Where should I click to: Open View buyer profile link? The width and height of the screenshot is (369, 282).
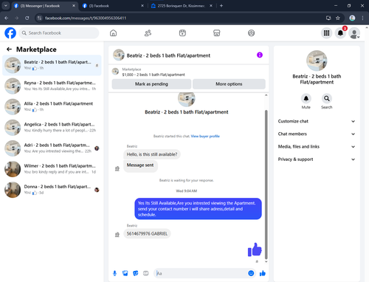(x=205, y=136)
